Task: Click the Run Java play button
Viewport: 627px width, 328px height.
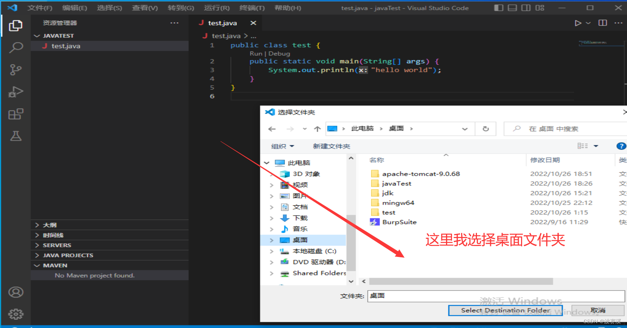Action: (x=578, y=23)
